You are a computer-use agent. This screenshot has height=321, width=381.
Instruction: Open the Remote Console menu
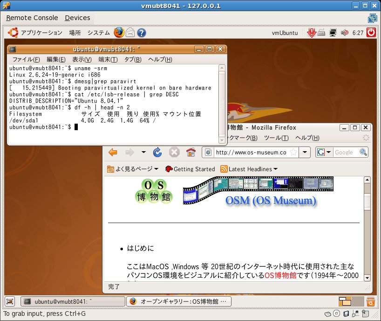[32, 18]
